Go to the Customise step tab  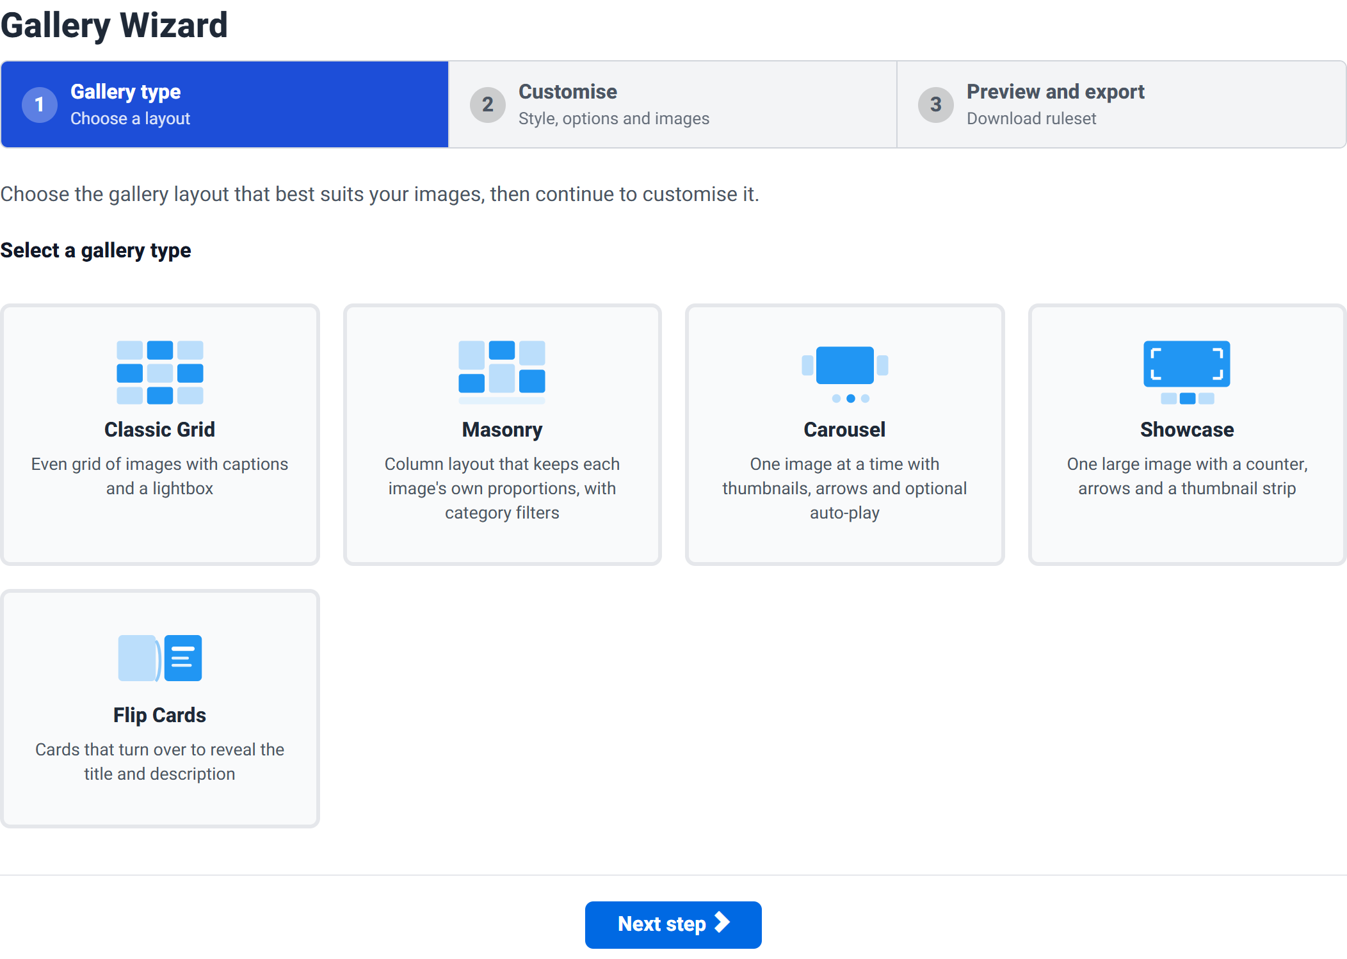673,104
